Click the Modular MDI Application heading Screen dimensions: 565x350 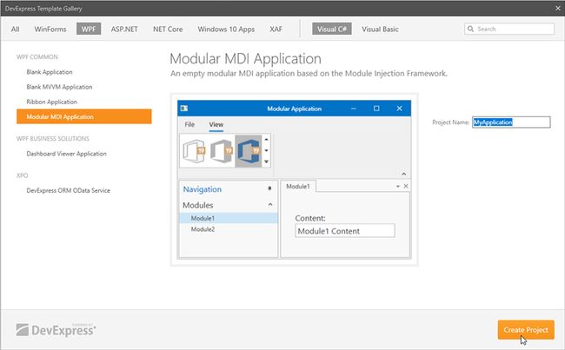tap(245, 59)
